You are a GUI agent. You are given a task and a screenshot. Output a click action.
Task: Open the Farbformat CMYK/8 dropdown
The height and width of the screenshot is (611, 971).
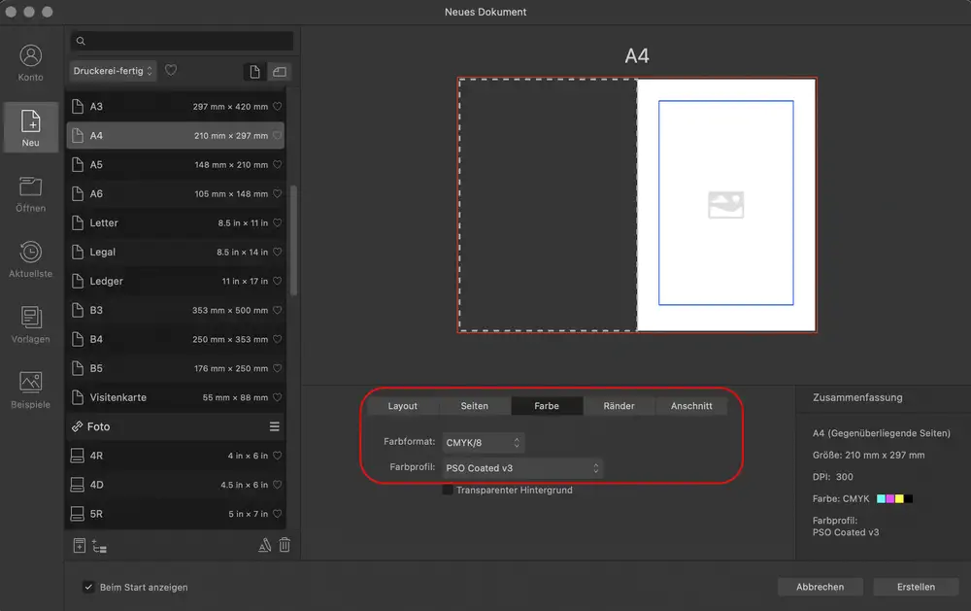click(x=483, y=442)
